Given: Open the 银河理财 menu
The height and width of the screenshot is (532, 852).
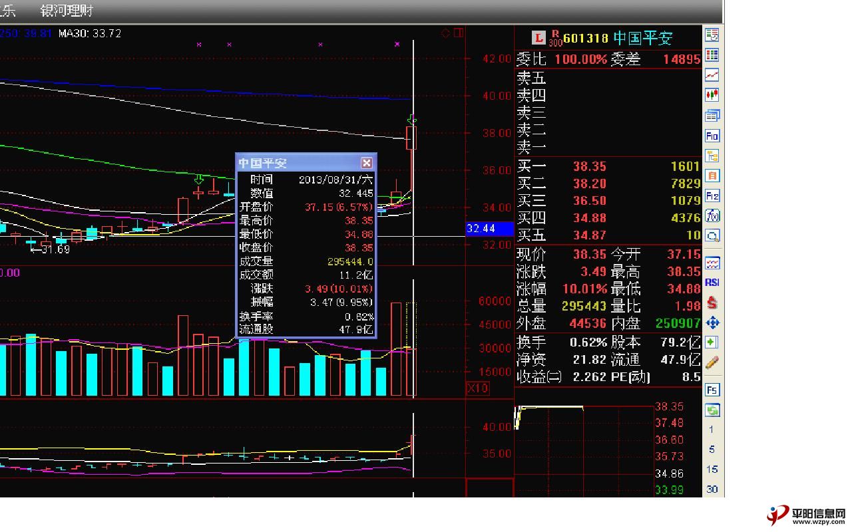Looking at the screenshot, I should click(x=67, y=11).
